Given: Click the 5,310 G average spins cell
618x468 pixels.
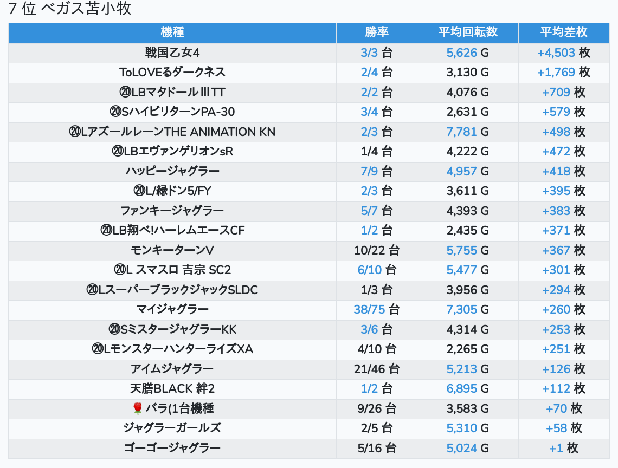Looking at the screenshot, I should click(468, 428).
